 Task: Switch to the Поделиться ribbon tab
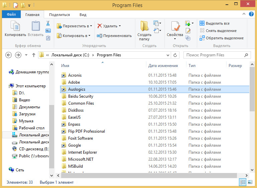59,15
